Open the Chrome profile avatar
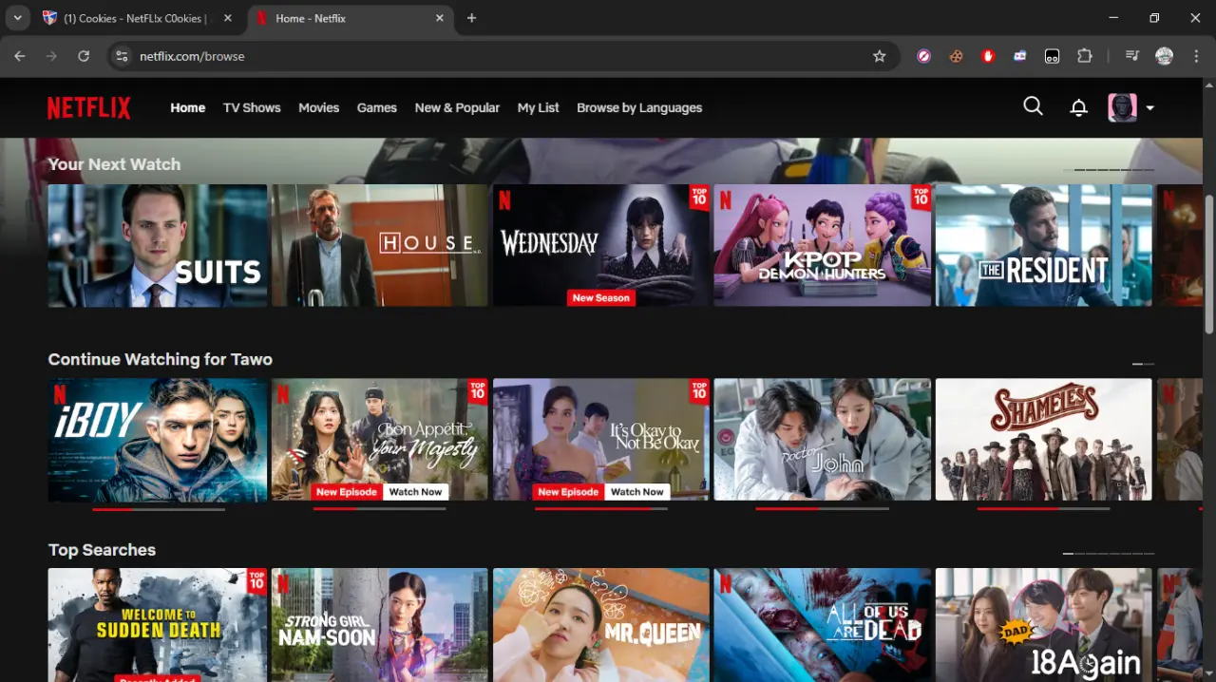Viewport: 1216px width, 682px height. [1164, 56]
